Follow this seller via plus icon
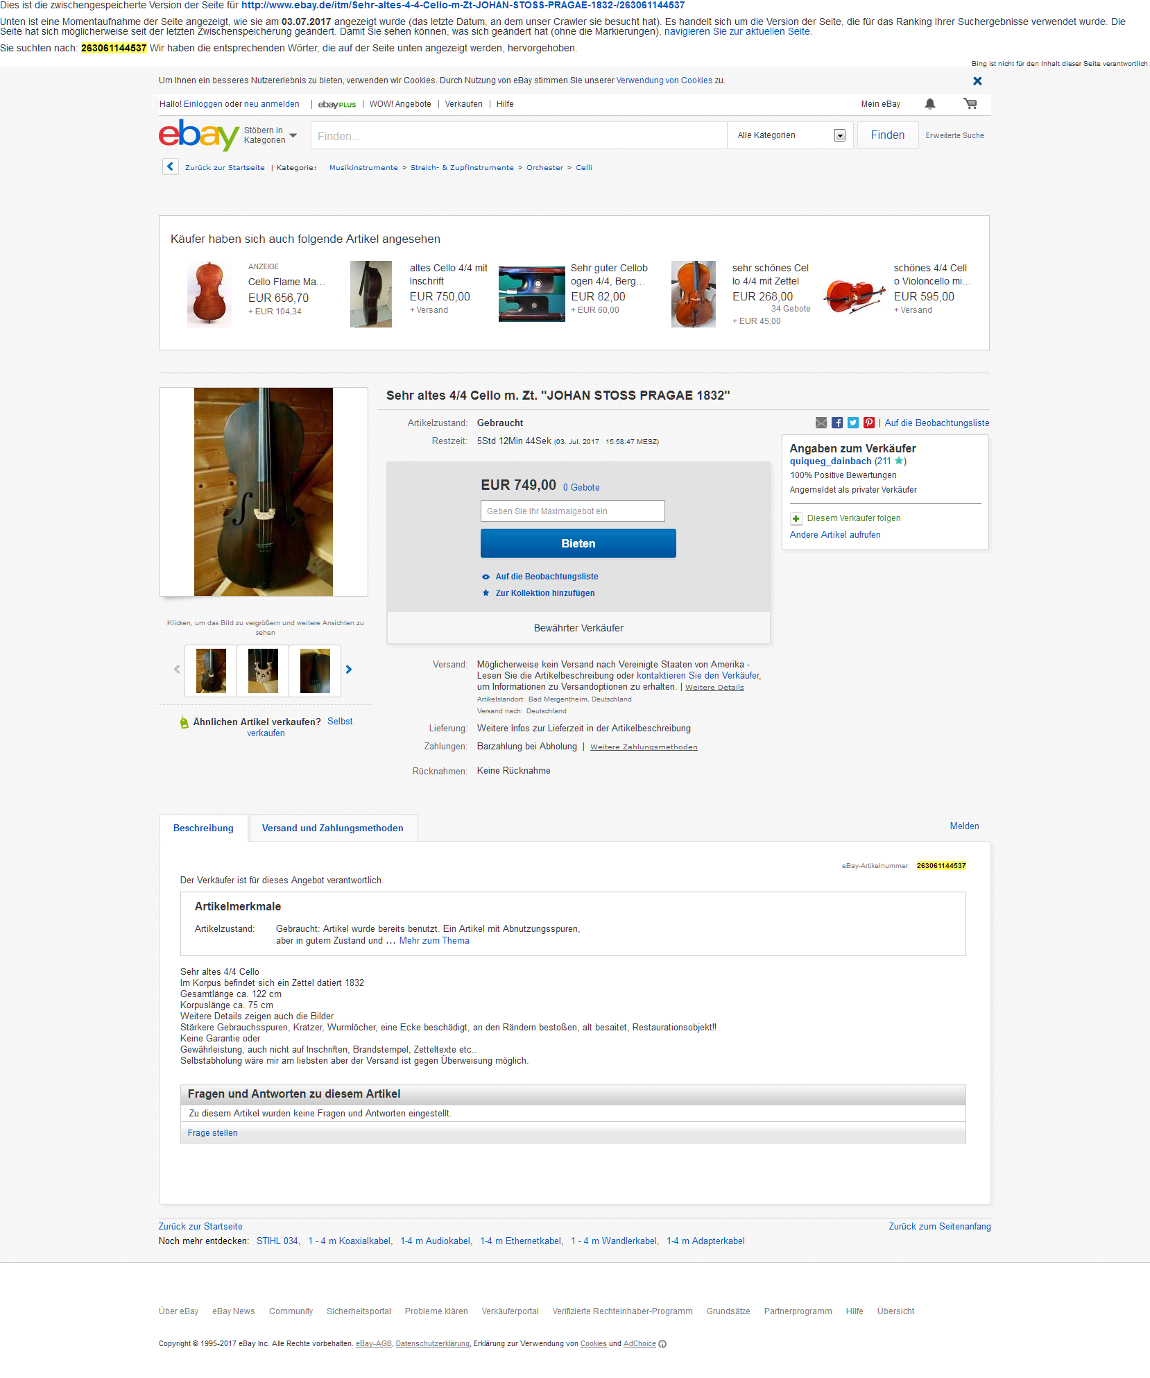1150x1378 pixels. click(796, 518)
